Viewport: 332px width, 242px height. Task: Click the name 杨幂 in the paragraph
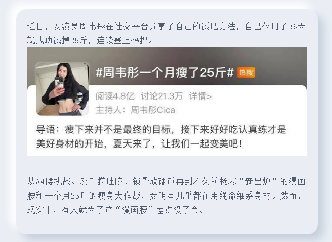tap(228, 182)
